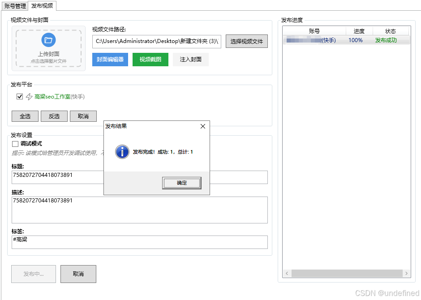Click 全选 to select all accounts

click(x=25, y=116)
